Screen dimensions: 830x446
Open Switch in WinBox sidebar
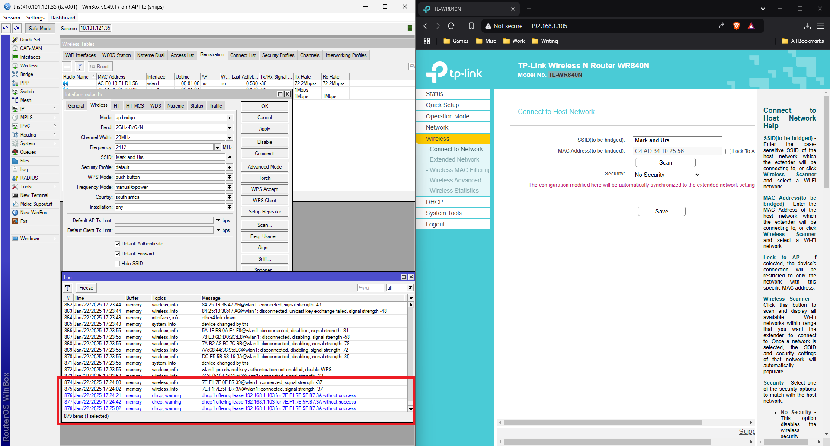click(27, 92)
